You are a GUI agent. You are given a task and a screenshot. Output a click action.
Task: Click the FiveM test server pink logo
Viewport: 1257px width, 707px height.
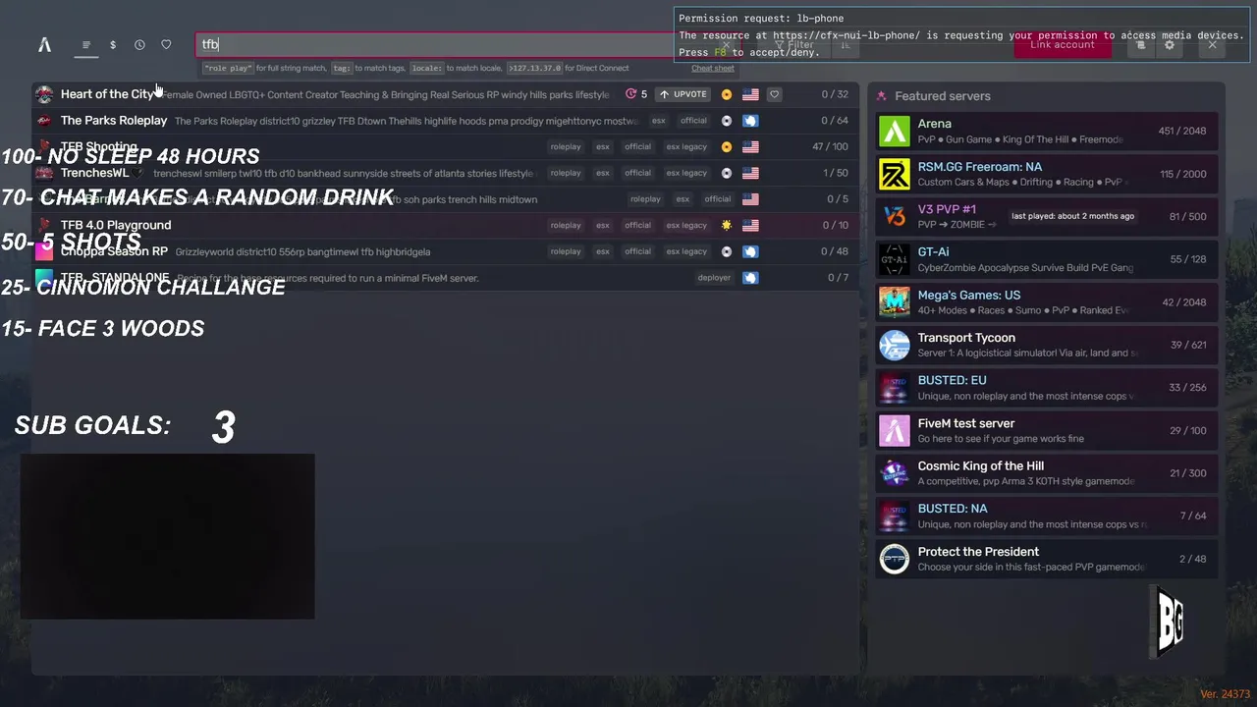point(895,430)
